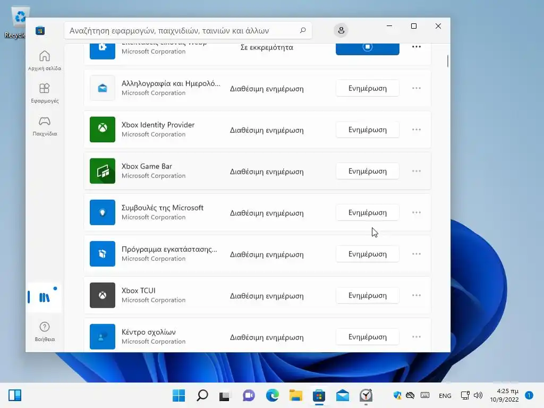Open more options for Xbox Identity Provider
The width and height of the screenshot is (544, 408).
pyautogui.click(x=416, y=130)
